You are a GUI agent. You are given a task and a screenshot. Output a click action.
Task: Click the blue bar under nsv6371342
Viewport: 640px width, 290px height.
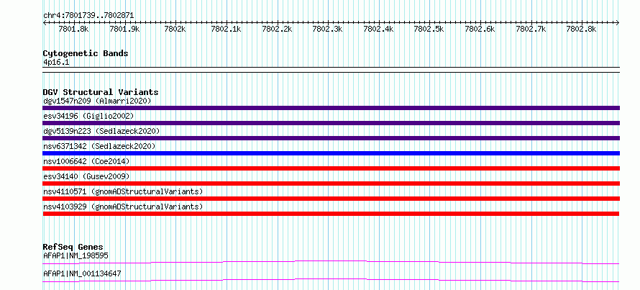pyautogui.click(x=331, y=153)
